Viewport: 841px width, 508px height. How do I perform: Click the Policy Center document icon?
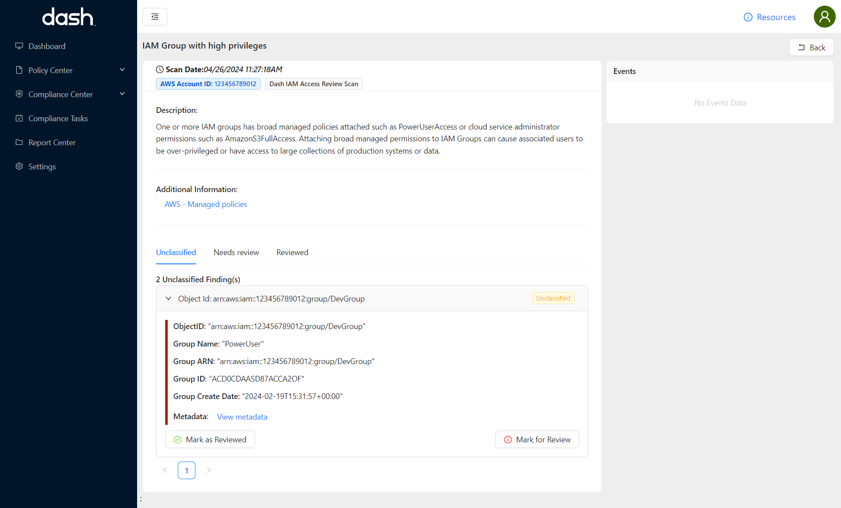click(19, 70)
